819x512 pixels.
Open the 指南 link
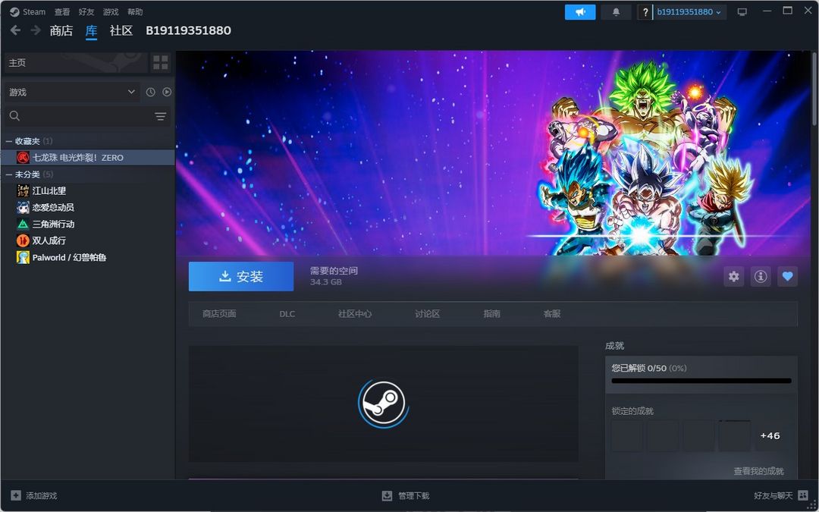(491, 314)
